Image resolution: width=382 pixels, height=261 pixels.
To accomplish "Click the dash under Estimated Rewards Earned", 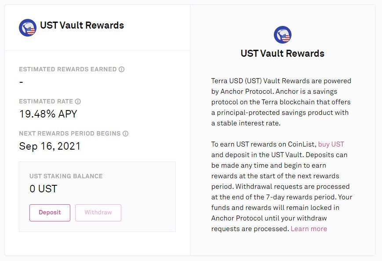I will [21, 82].
